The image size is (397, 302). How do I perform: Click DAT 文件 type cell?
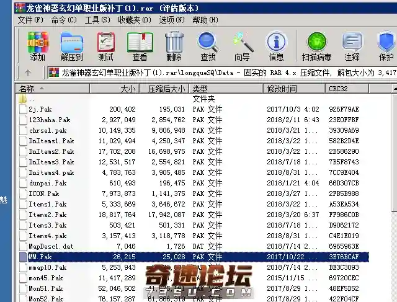coord(207,246)
